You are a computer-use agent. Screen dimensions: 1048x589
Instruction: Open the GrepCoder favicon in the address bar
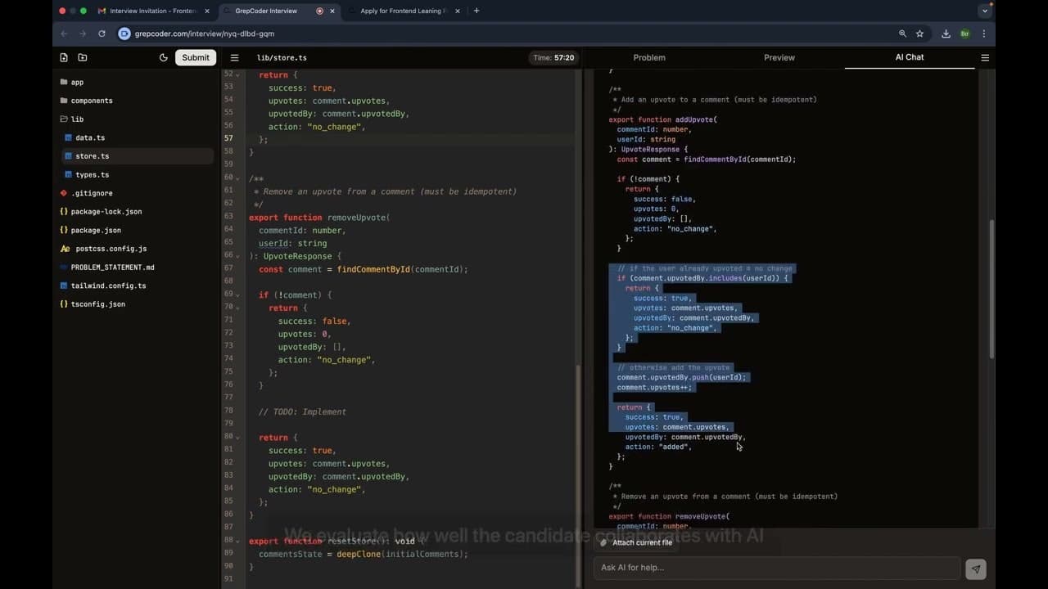coord(124,34)
